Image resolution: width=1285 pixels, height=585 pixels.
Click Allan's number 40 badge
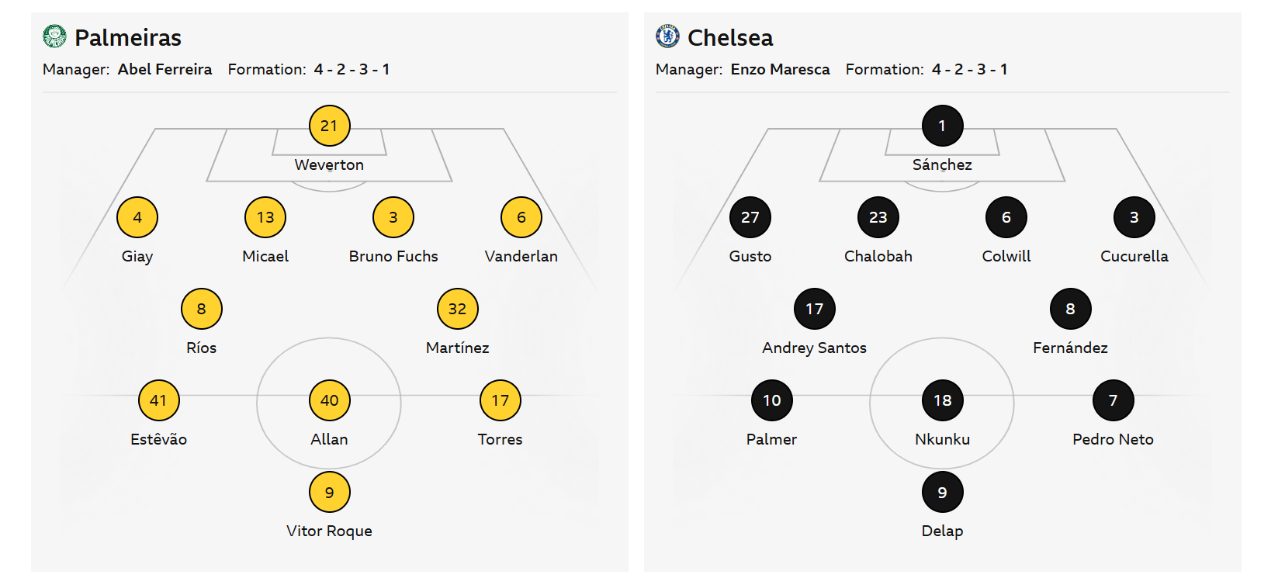(329, 400)
